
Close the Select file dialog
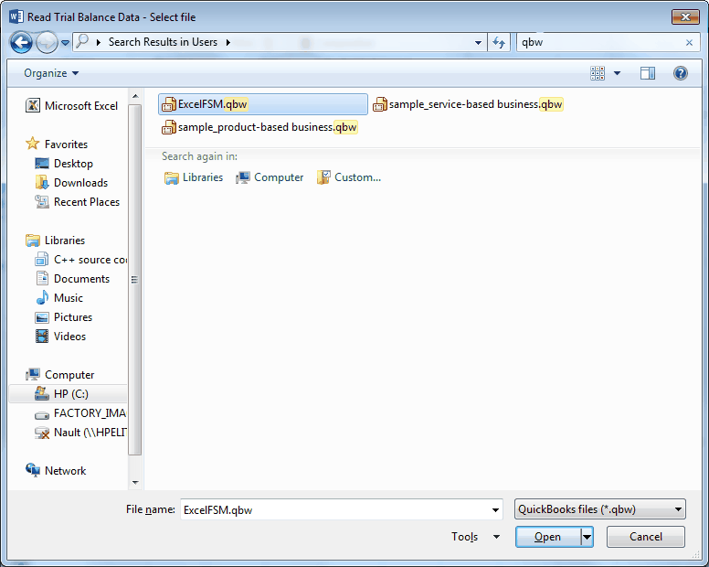click(685, 17)
